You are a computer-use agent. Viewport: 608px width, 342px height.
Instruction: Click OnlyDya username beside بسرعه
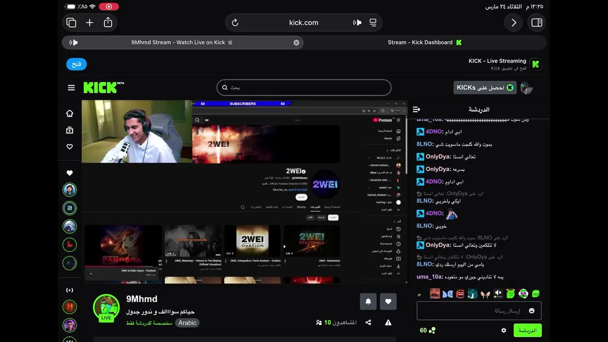click(x=438, y=169)
